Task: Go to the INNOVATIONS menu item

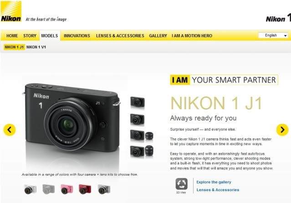Action: 77,36
